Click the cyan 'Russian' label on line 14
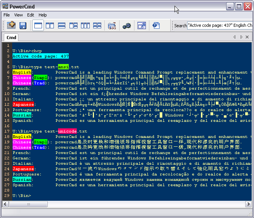 [22, 115]
